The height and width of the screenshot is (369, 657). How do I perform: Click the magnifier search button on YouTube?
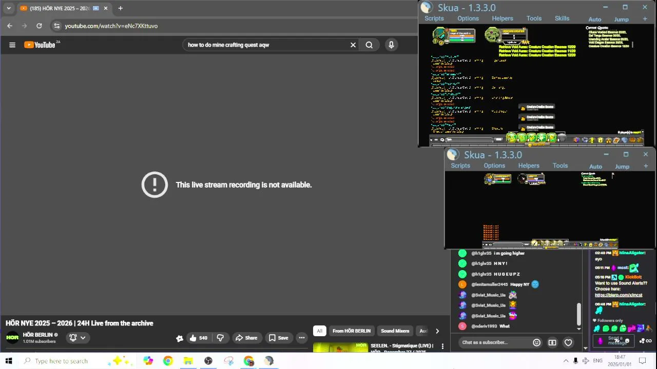point(369,45)
